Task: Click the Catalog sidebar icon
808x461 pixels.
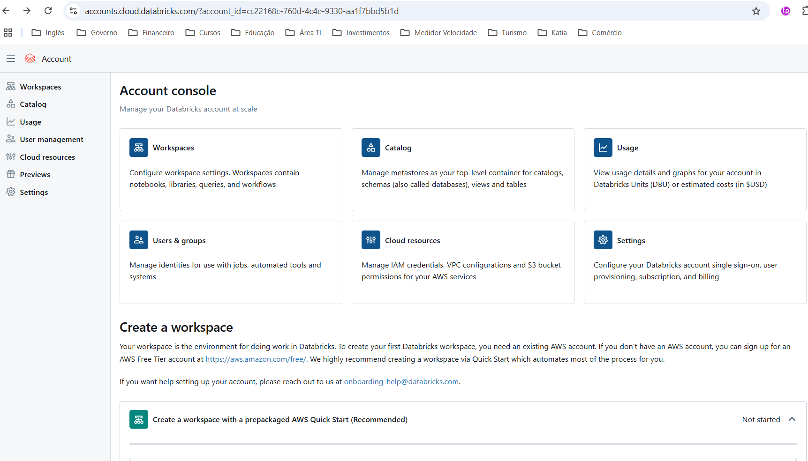Action: [11, 104]
